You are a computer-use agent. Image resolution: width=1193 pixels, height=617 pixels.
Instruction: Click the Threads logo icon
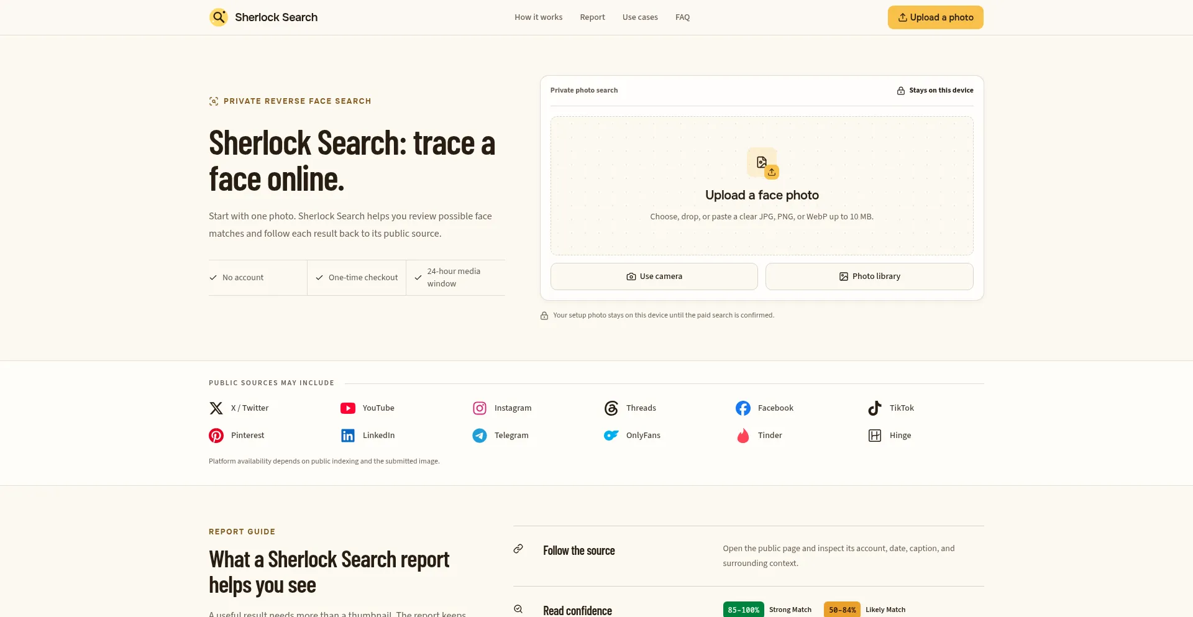click(x=611, y=408)
